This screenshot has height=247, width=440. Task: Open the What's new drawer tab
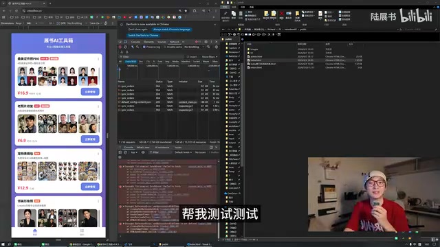coord(143,148)
